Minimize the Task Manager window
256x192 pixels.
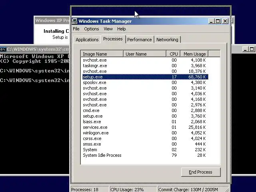tap(211, 21)
